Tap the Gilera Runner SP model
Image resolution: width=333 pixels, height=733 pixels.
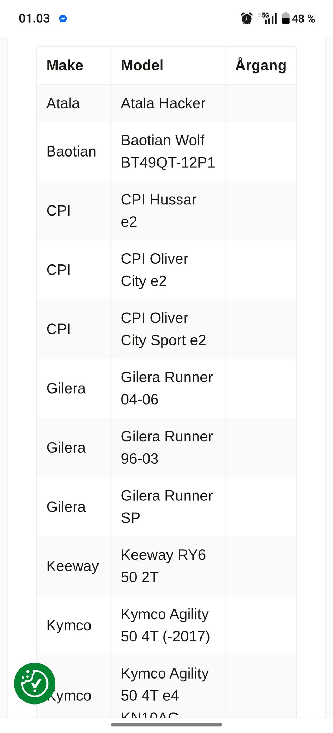click(x=166, y=507)
